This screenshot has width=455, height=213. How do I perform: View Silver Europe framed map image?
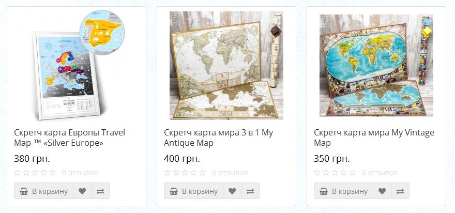click(77, 65)
